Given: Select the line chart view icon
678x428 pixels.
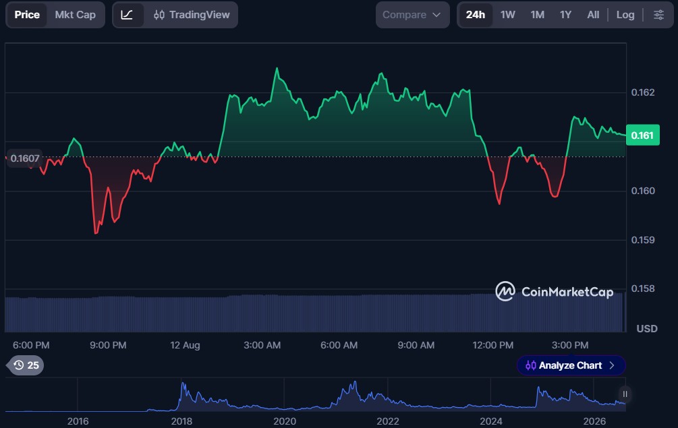Looking at the screenshot, I should [x=127, y=15].
